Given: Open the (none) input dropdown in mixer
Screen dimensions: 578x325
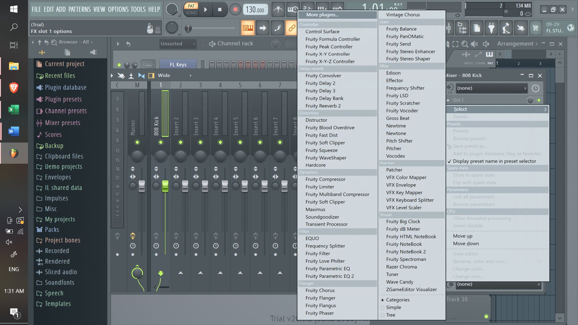Looking at the screenshot, I should tap(490, 88).
